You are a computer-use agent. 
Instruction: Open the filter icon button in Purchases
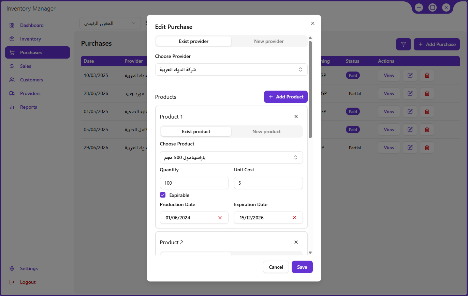click(404, 44)
